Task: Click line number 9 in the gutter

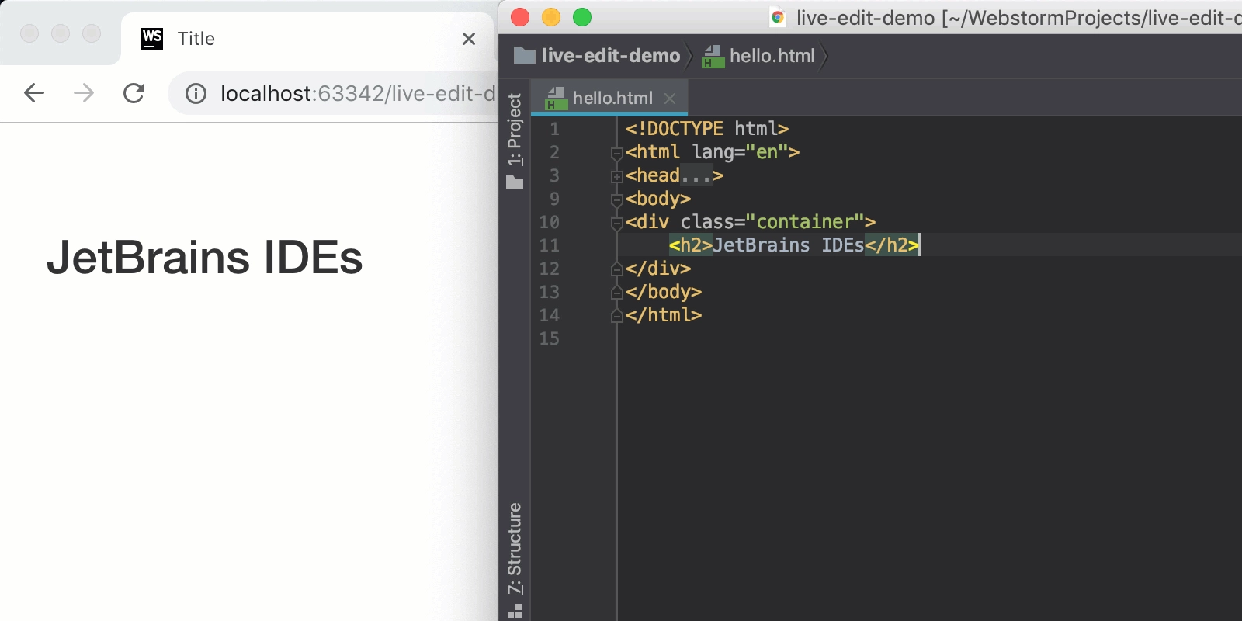Action: pos(554,199)
